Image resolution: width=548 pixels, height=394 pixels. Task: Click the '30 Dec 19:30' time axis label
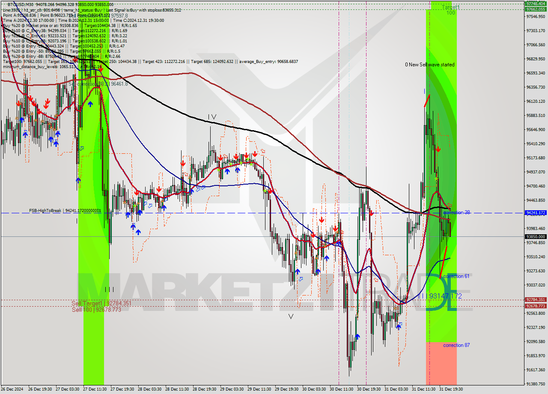[370, 389]
